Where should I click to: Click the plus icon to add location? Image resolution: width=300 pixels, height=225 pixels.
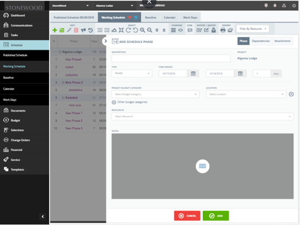[291, 94]
